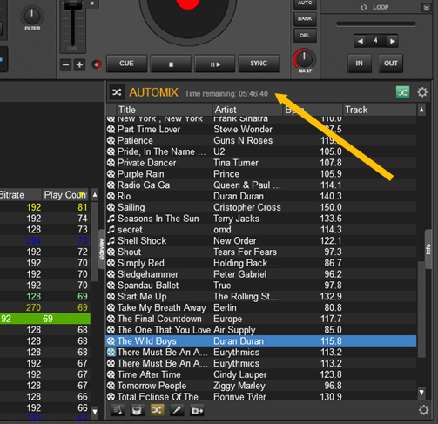
Task: Select track Private Dancer
Action: (261, 163)
